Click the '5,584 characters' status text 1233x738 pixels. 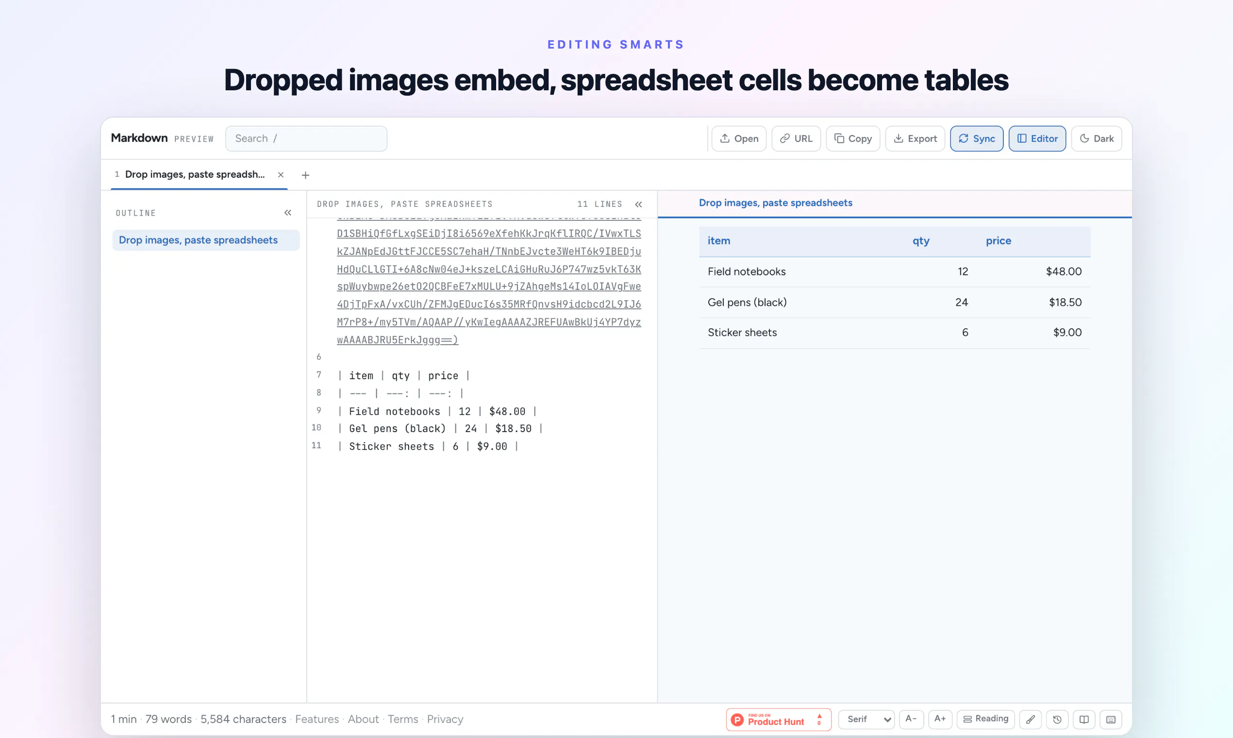point(243,719)
